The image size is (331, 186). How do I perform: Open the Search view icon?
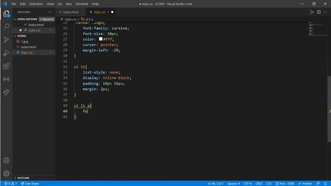click(x=6, y=26)
